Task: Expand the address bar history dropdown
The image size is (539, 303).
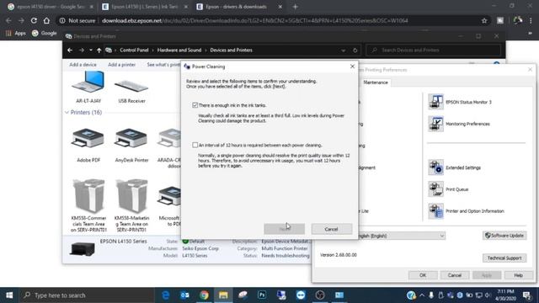Action: (343, 50)
